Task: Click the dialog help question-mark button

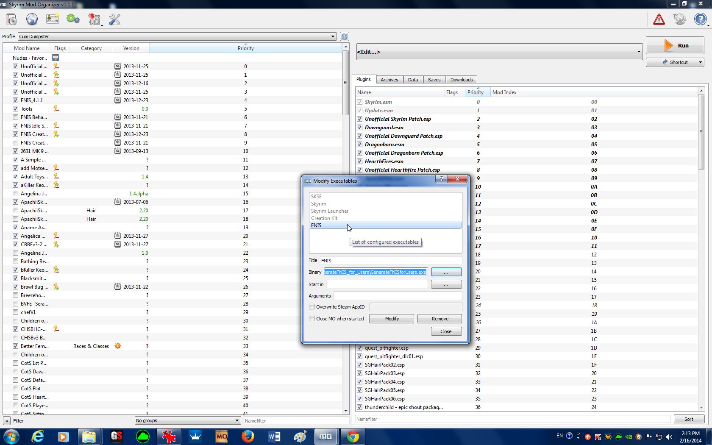Action: click(x=441, y=179)
